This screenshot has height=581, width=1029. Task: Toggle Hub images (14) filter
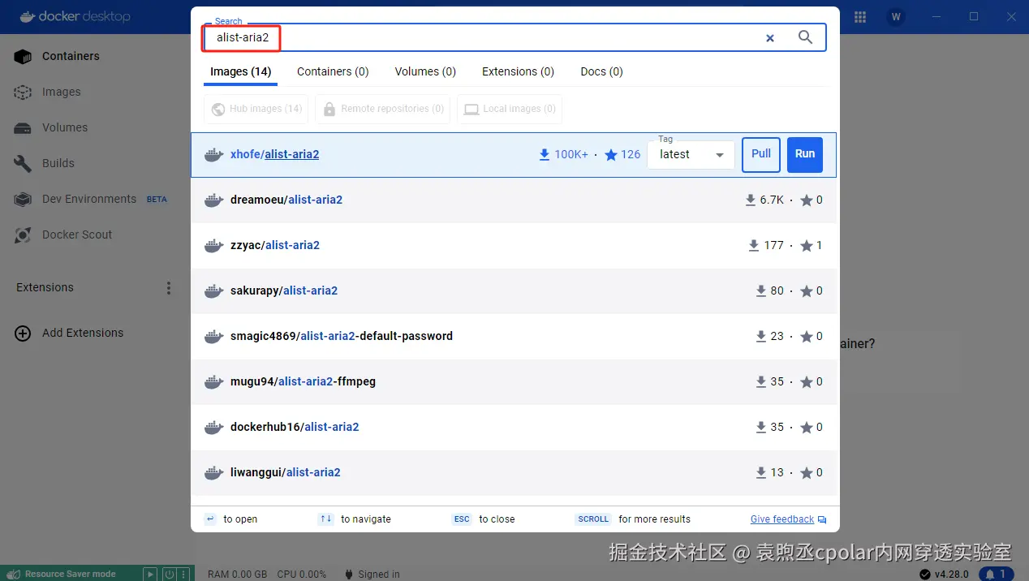coord(256,109)
